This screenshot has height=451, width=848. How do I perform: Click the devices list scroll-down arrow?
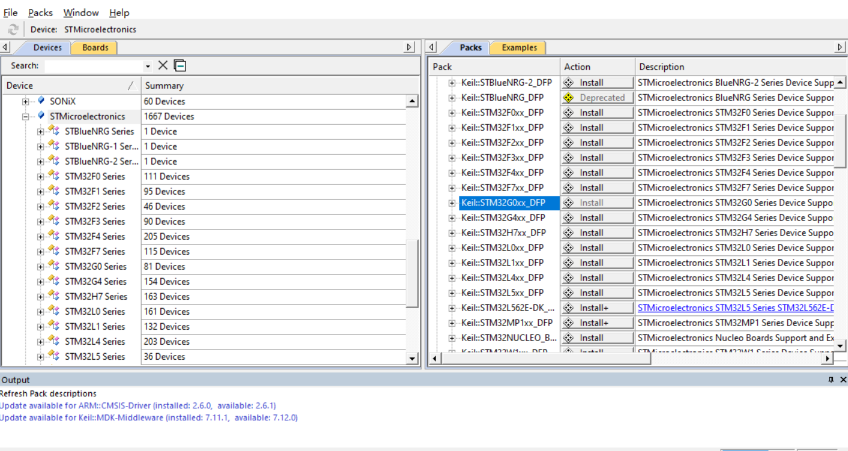point(412,359)
